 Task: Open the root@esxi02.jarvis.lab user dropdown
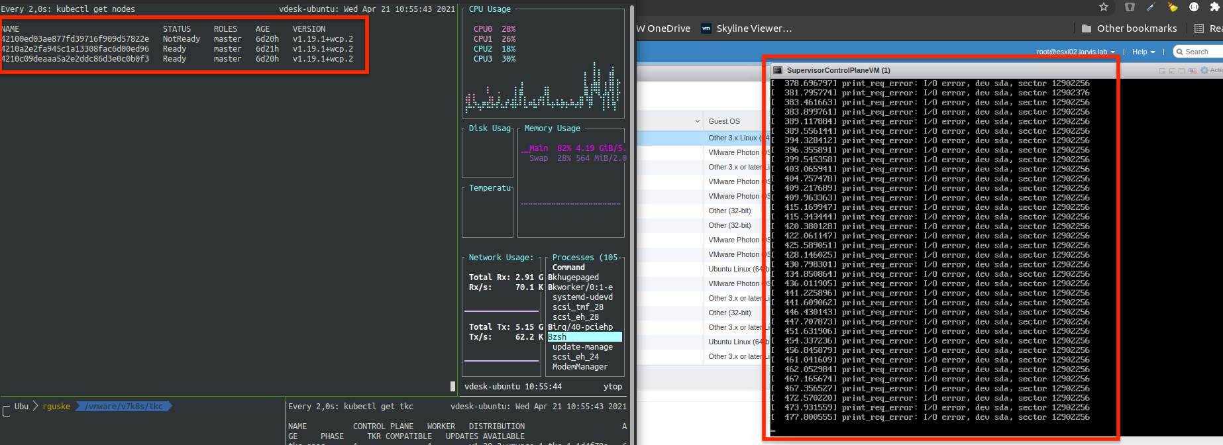coord(1076,52)
